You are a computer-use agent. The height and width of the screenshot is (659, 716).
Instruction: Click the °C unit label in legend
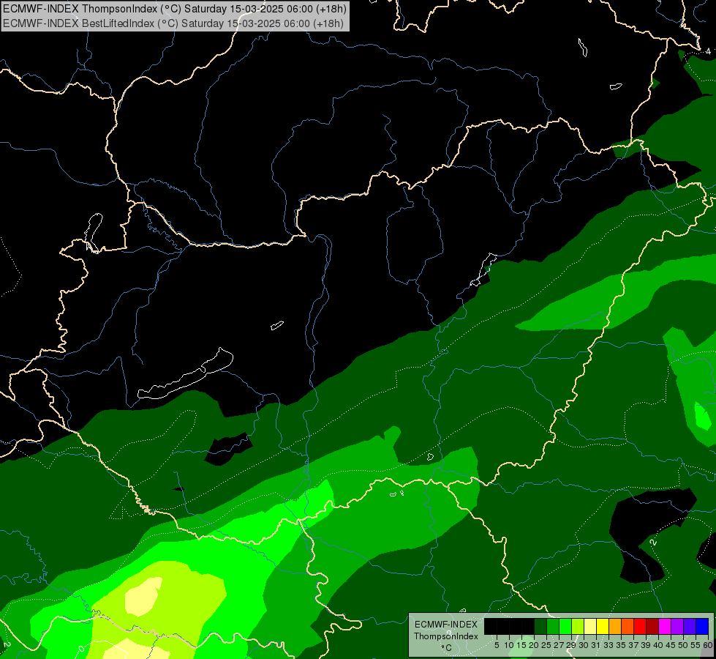coord(447,648)
